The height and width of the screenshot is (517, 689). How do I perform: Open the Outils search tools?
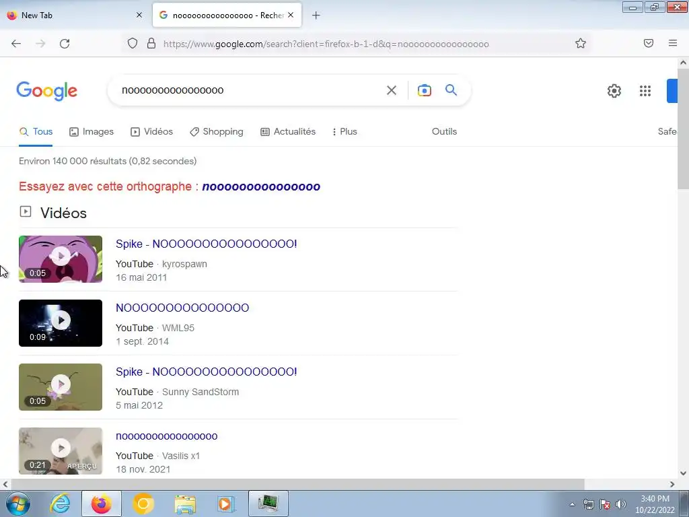pyautogui.click(x=444, y=131)
